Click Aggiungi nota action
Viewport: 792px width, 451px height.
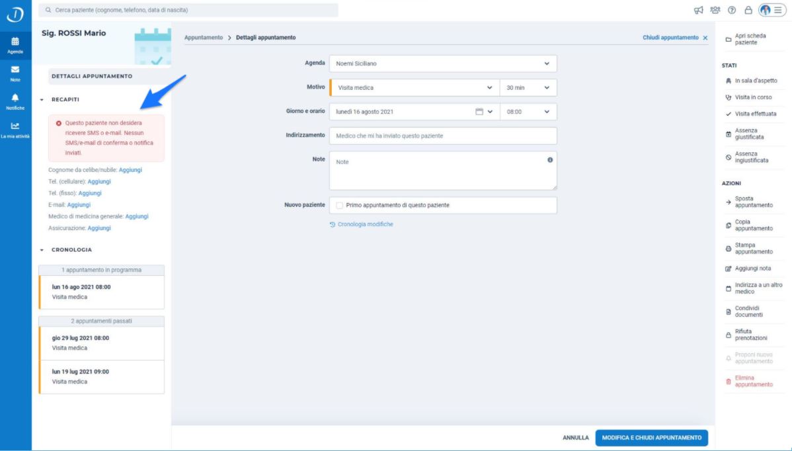click(748, 268)
